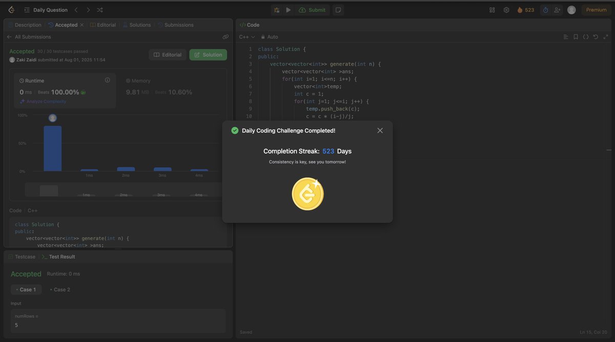Screen dimensions: 615x342
Task: Open the layout grid icon
Action: 492,10
